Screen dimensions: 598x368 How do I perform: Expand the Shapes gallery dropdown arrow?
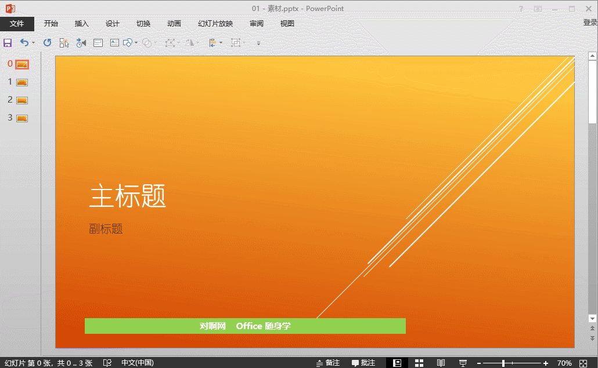[136, 43]
